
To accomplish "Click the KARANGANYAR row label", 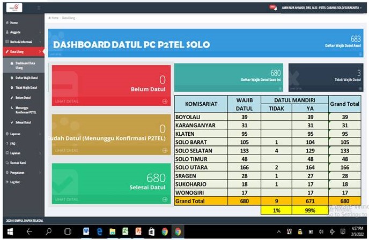I will click(x=195, y=126).
